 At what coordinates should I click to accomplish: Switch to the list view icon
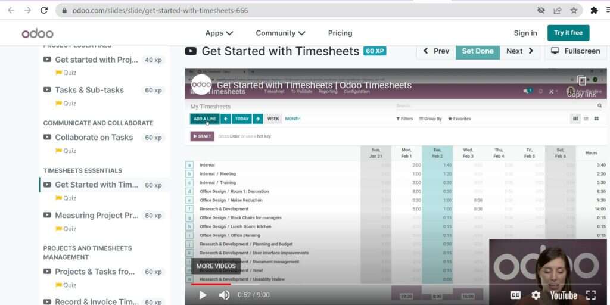[586, 119]
